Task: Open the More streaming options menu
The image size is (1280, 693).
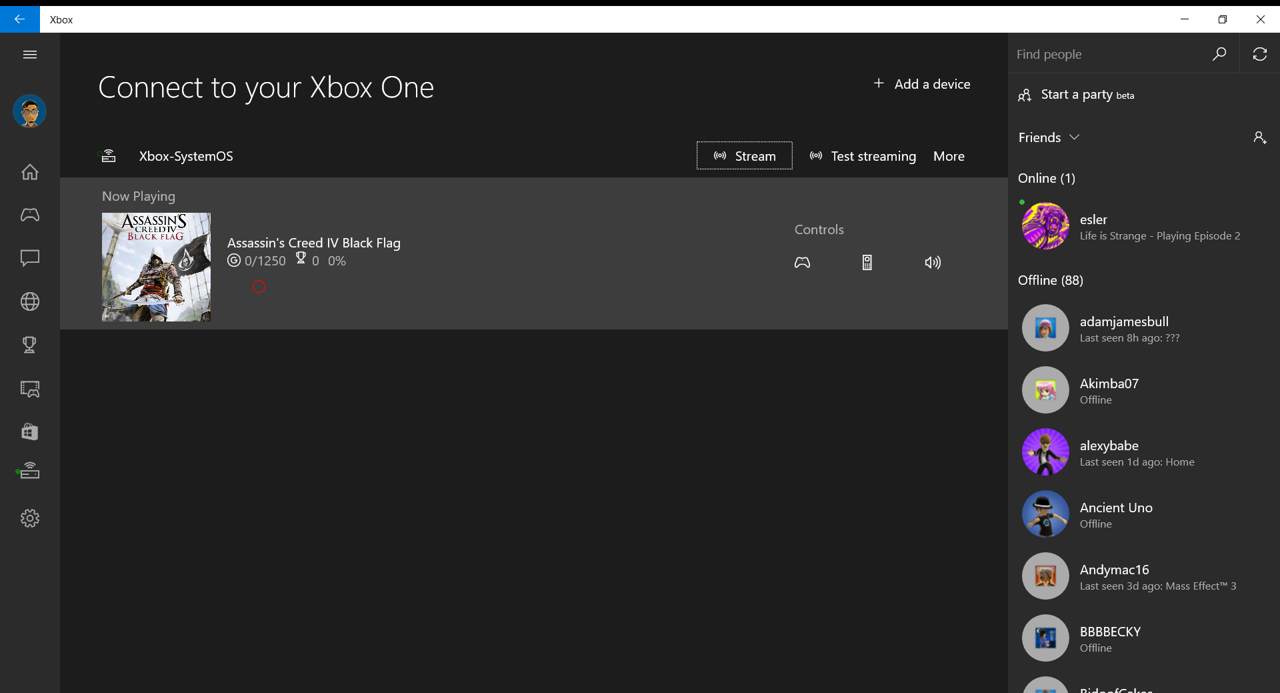Action: (x=949, y=156)
